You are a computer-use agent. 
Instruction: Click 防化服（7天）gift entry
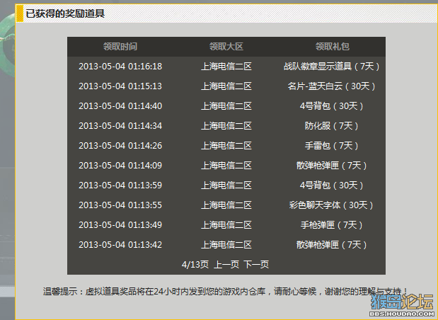pyautogui.click(x=332, y=126)
